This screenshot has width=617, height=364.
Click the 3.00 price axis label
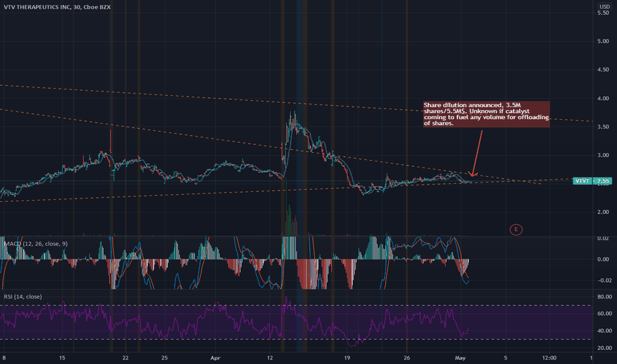pyautogui.click(x=603, y=156)
